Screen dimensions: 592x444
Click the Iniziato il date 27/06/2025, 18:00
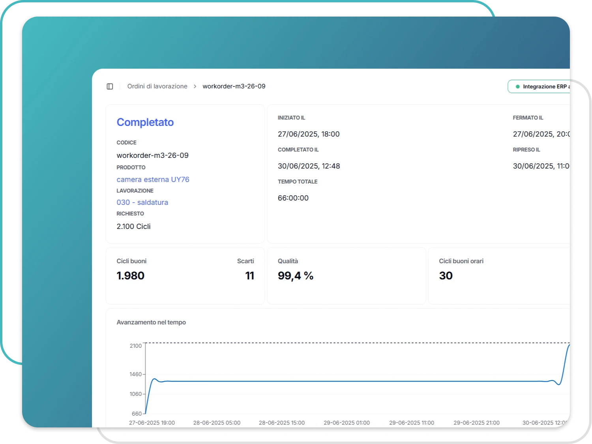(x=308, y=134)
